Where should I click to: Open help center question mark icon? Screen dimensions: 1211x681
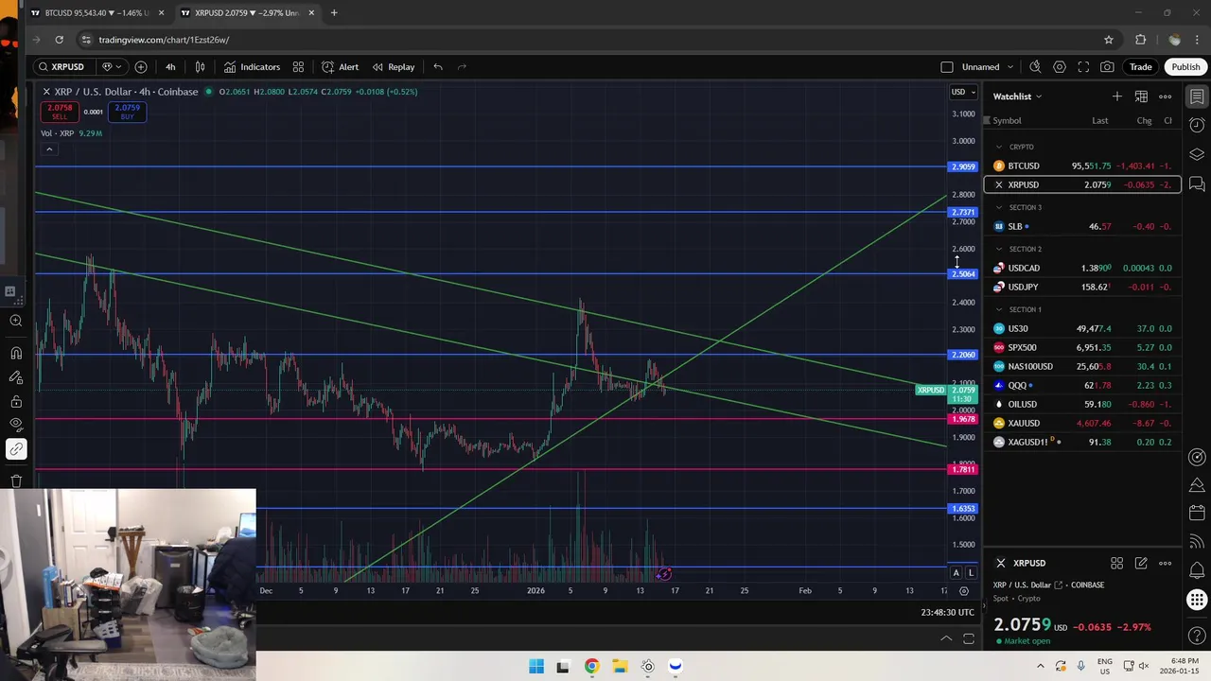click(x=1197, y=636)
